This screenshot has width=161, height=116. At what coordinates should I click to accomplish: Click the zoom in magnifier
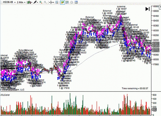[41, 2]
